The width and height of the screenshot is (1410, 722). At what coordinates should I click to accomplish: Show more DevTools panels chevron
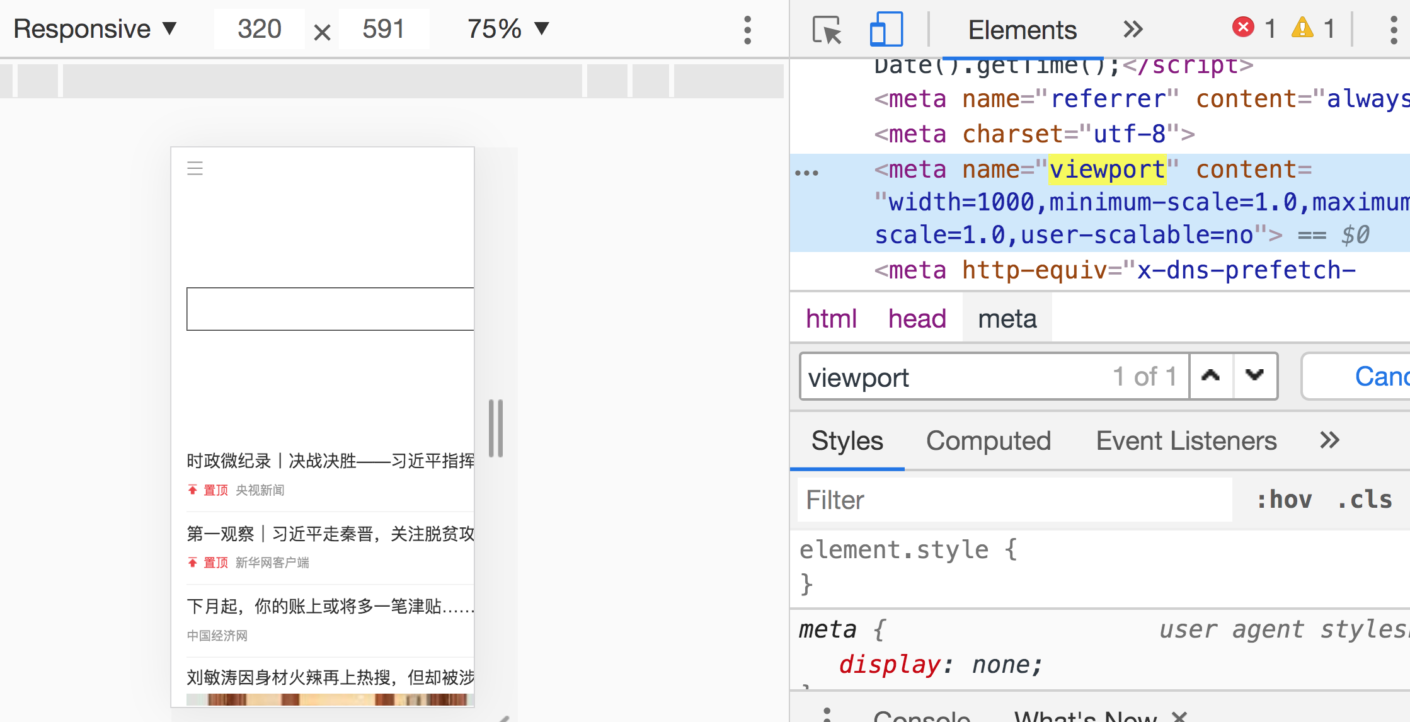point(1132,30)
